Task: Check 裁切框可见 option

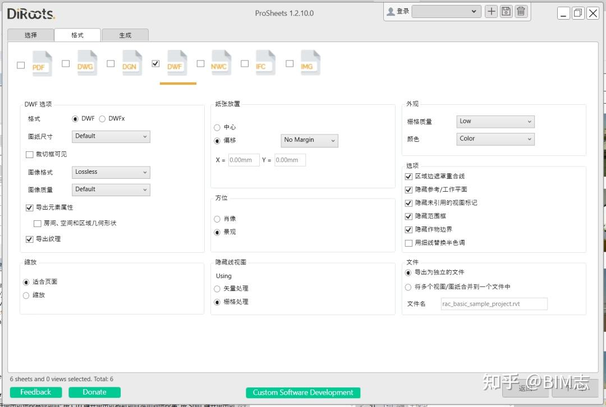Action: point(29,154)
